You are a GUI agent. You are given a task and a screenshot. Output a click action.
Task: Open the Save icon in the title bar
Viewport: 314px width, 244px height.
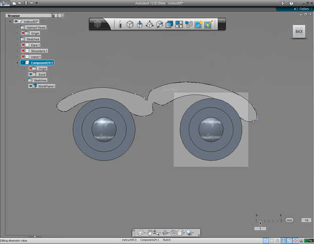(25, 3)
